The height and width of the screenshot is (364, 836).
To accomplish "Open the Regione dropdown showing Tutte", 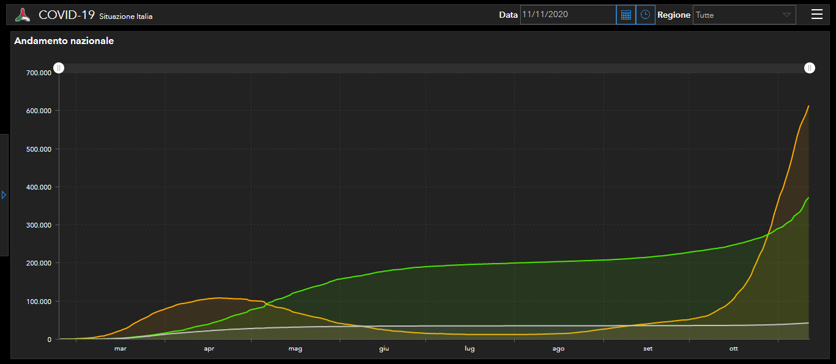I will pos(744,15).
